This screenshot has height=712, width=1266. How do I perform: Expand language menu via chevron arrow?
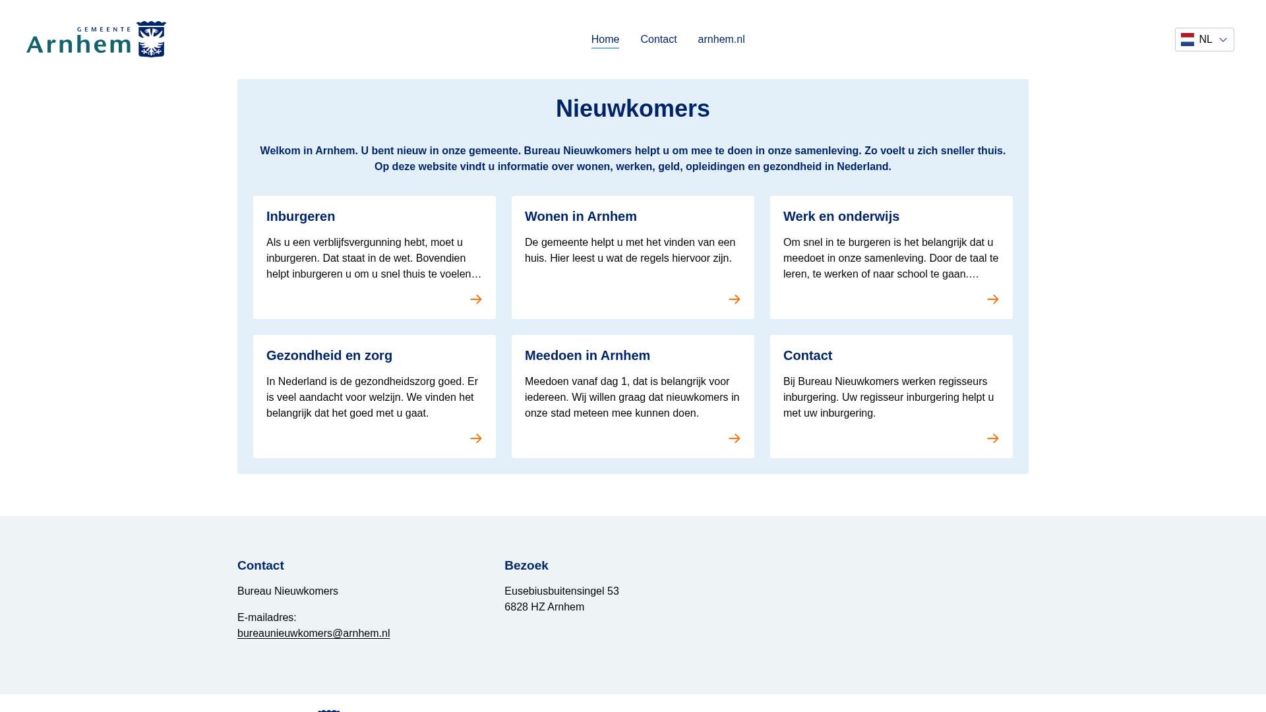pyautogui.click(x=1223, y=40)
